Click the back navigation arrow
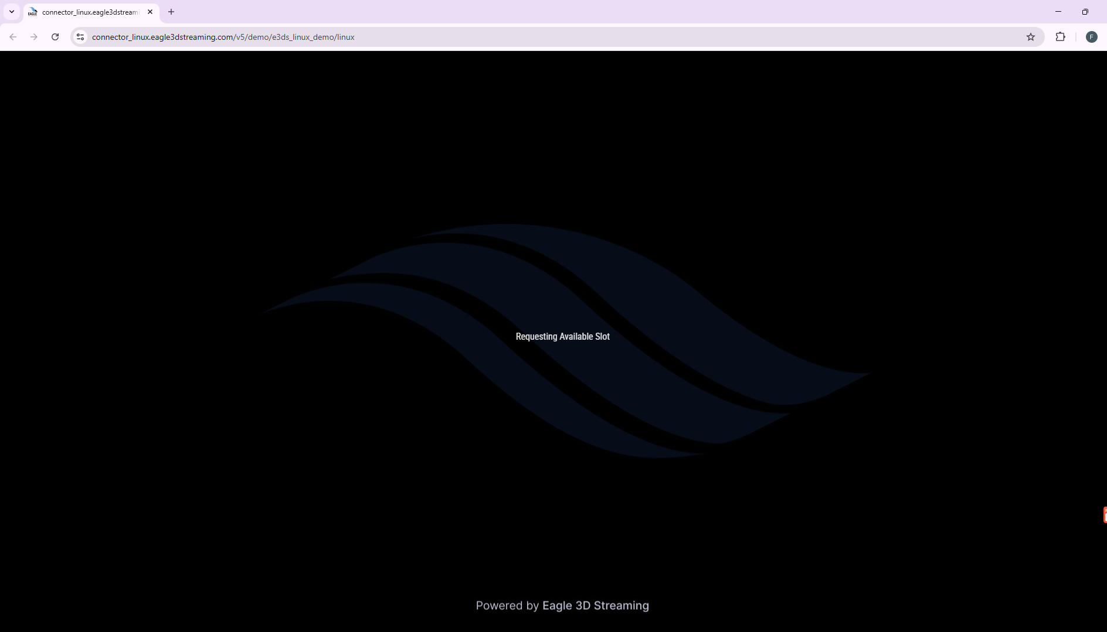 (x=13, y=36)
